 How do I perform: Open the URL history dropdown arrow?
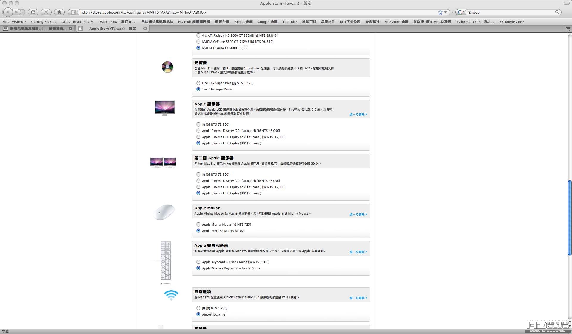pyautogui.click(x=446, y=12)
